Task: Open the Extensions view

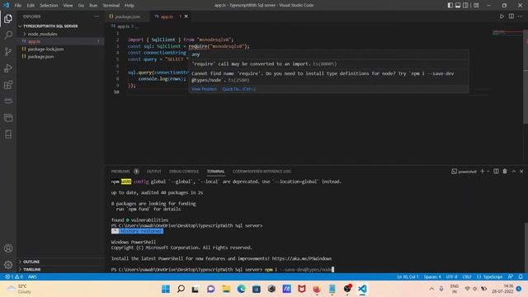Action: 8,84
